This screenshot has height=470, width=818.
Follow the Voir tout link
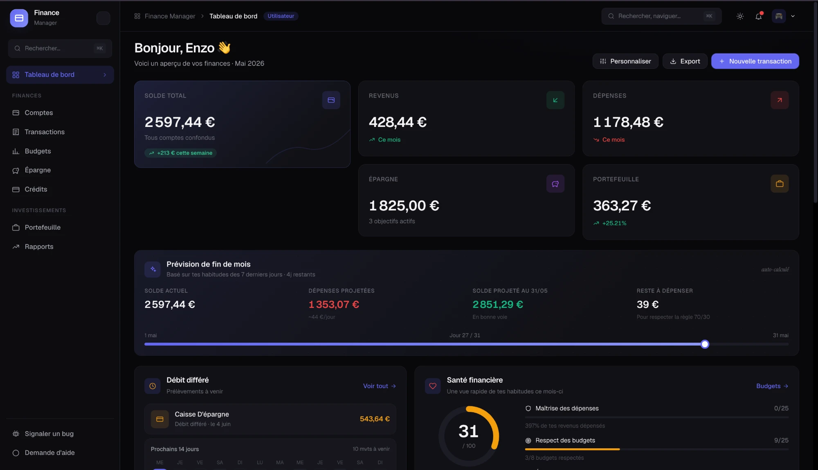pyautogui.click(x=380, y=386)
